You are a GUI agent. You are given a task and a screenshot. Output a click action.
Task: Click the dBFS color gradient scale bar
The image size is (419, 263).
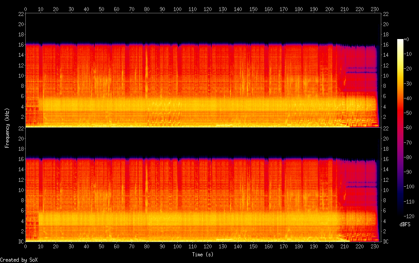coord(400,127)
